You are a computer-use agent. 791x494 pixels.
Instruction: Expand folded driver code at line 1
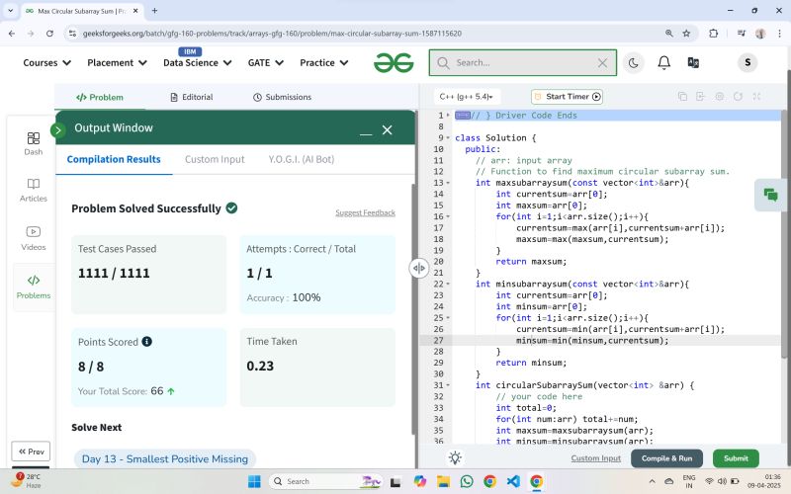click(x=448, y=116)
